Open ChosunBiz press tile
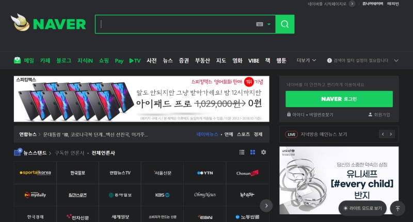The image size is (413, 222). [247, 173]
